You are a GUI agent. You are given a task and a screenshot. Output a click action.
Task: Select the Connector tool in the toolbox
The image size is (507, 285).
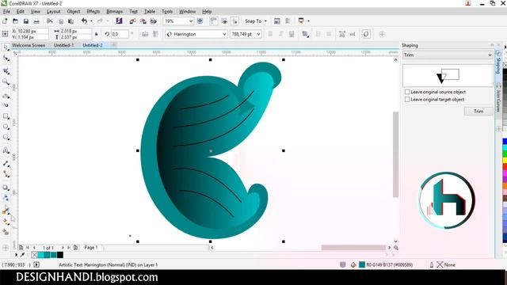point(6,174)
